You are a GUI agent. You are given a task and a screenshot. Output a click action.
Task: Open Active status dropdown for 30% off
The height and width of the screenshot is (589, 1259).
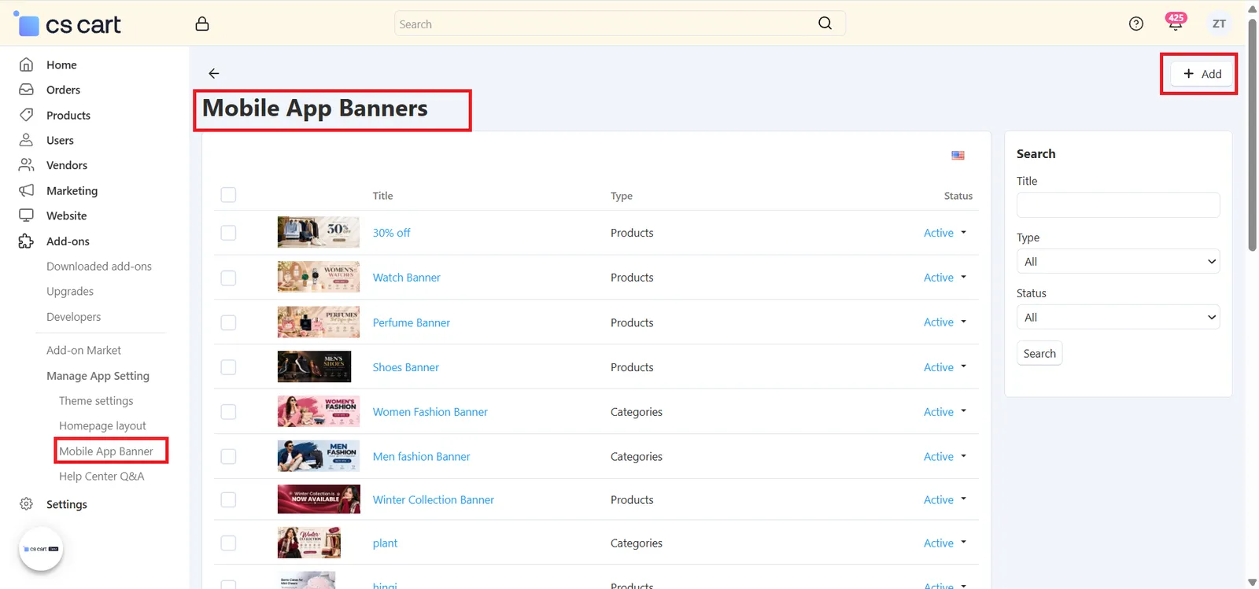(x=945, y=233)
